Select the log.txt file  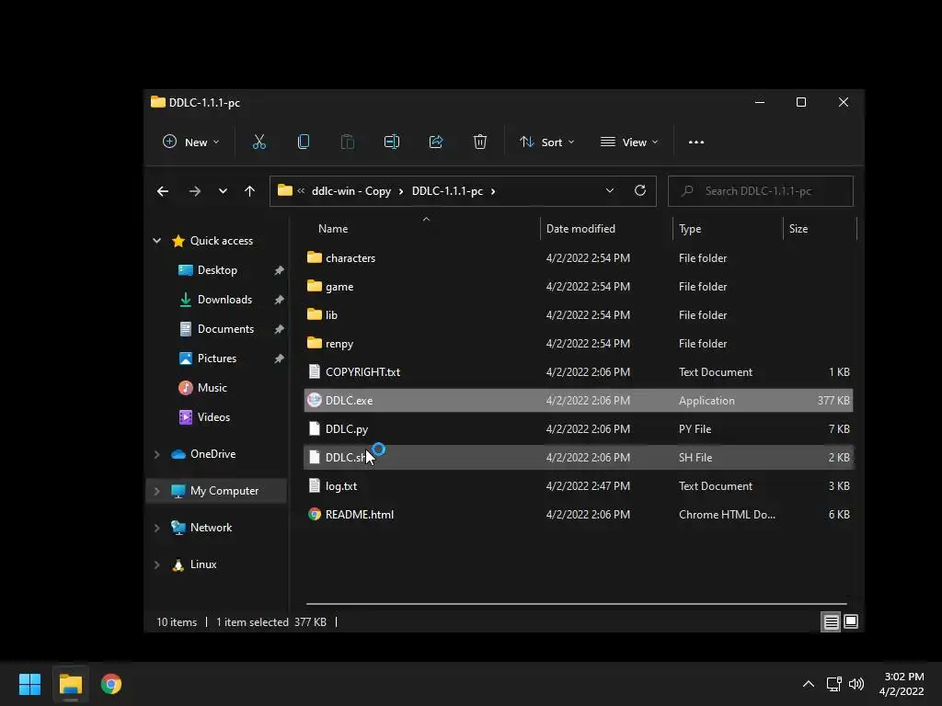579,485
